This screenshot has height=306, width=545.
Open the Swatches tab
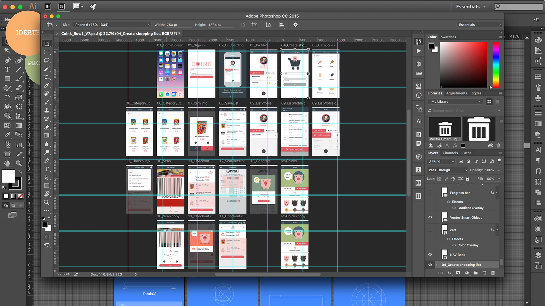tap(448, 37)
